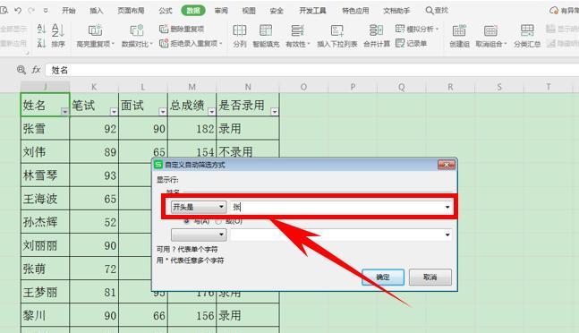The height and width of the screenshot is (333, 579).
Task: Switch to the 公式 tab
Action: pyautogui.click(x=166, y=11)
